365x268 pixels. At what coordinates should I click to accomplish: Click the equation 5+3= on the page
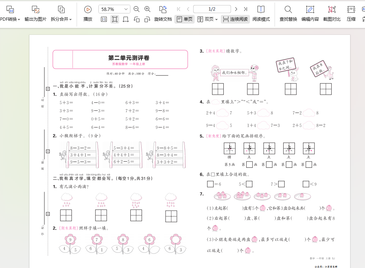[66, 102]
